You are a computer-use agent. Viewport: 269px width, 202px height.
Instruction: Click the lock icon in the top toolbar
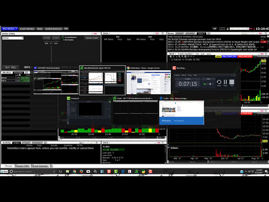(228, 29)
